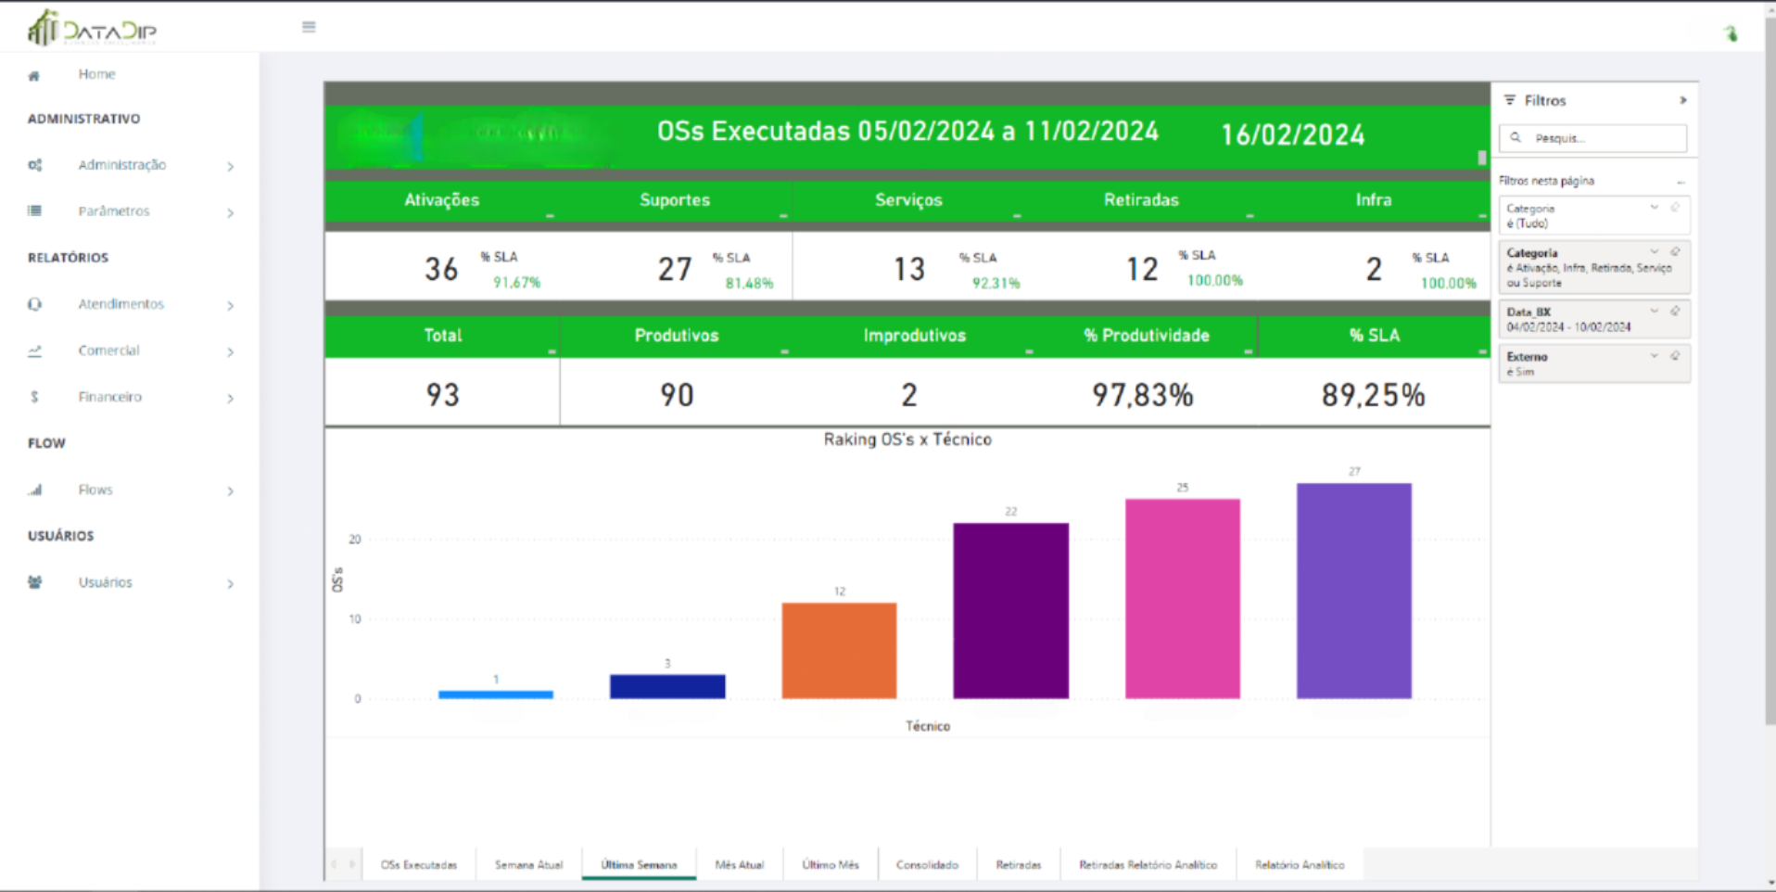Collapse the Filtros pane arrow

tap(1682, 100)
